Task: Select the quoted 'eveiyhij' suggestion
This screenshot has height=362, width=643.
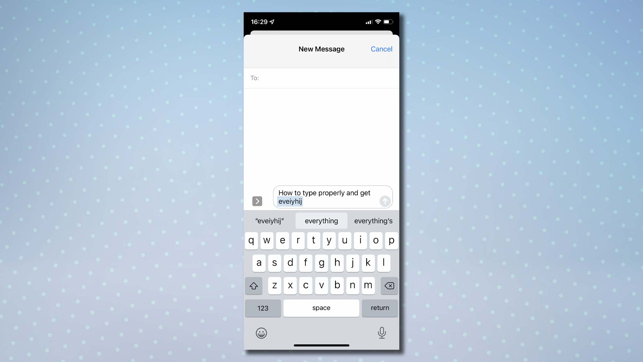Action: pyautogui.click(x=269, y=221)
